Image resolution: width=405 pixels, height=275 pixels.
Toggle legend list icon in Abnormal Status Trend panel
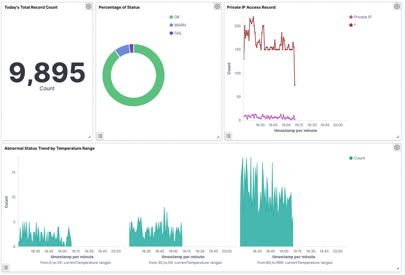pos(6,268)
